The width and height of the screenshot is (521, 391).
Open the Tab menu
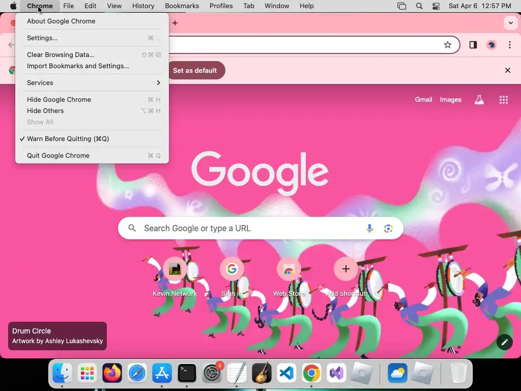click(x=248, y=6)
